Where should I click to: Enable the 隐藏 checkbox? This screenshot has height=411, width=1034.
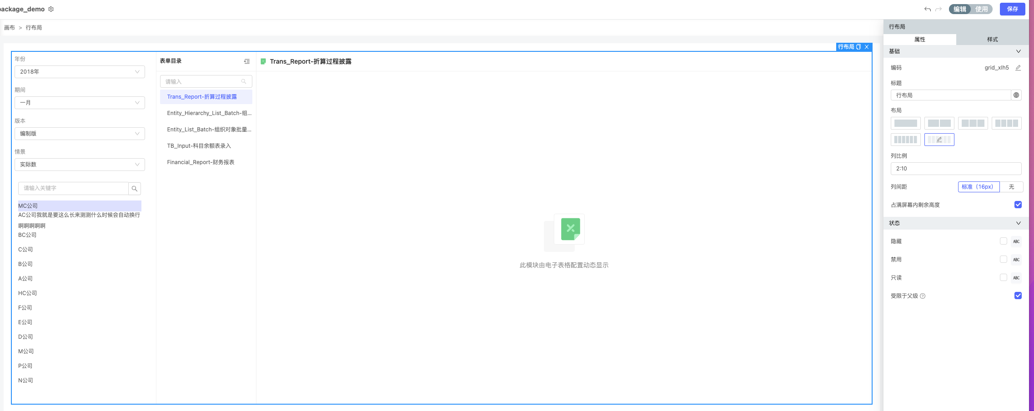1003,241
